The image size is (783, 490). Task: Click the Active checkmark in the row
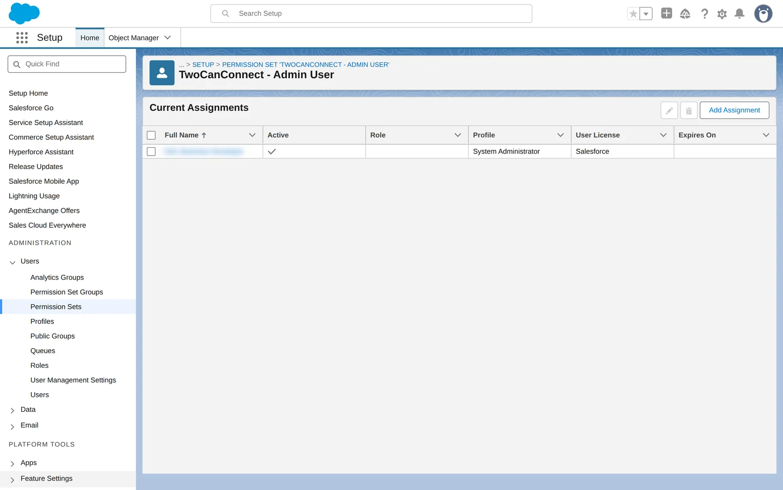[x=272, y=152]
